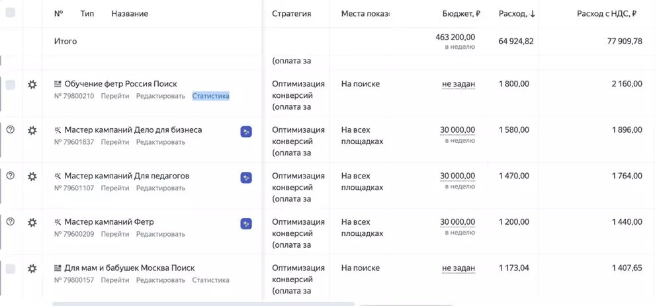Open campaign Мастер кампаний Дело для бизнеса

[x=133, y=130]
